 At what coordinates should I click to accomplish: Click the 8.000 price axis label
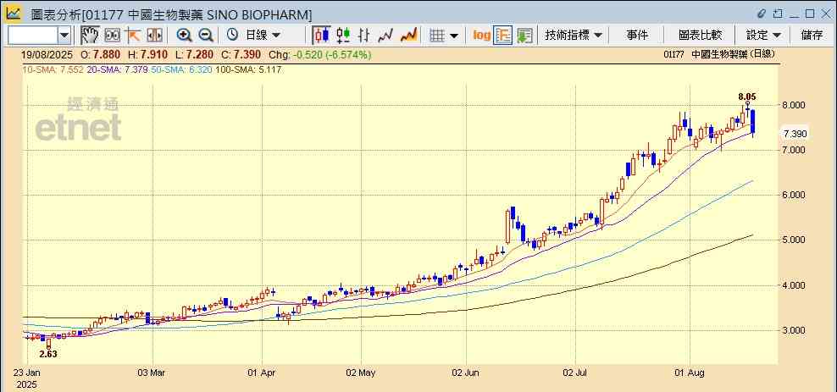(x=795, y=105)
